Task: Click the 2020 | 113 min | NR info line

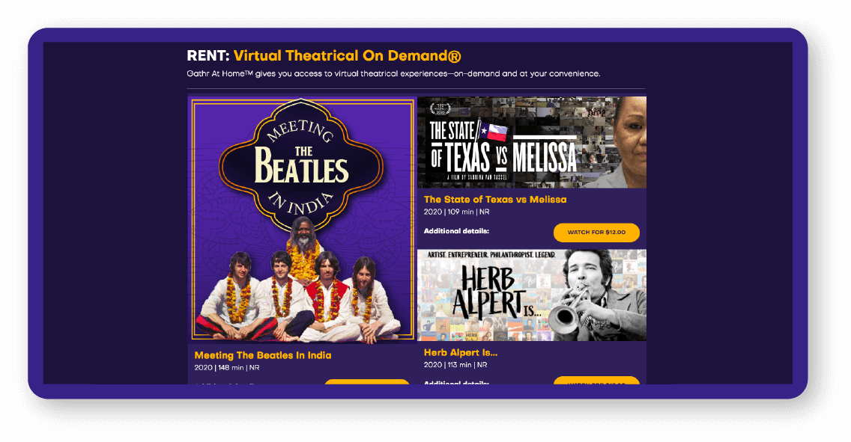Action: (x=455, y=365)
